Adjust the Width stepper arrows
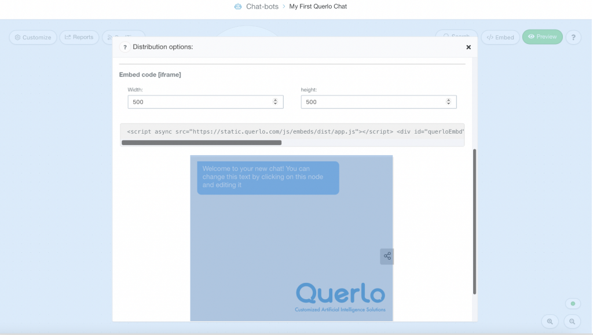This screenshot has height=335, width=593. pos(275,102)
